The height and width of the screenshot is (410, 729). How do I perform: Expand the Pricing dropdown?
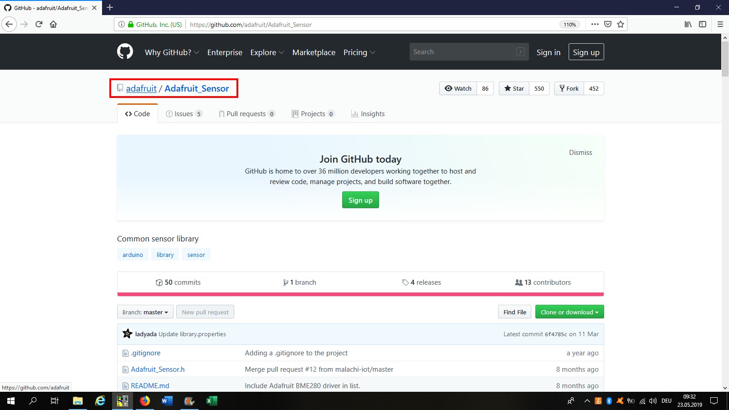(x=359, y=52)
